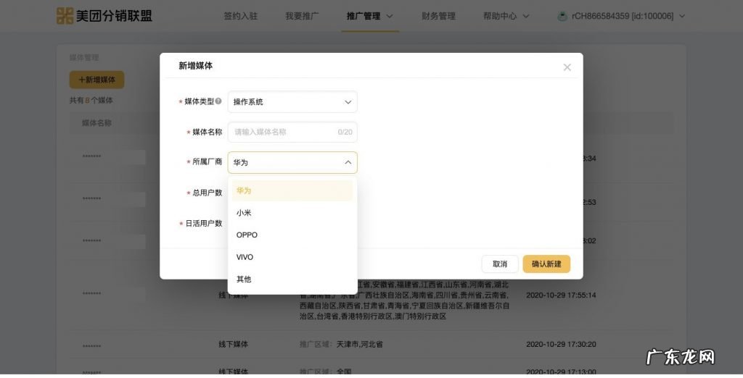Click the 媒体名称 input field
743x378 pixels.
tap(292, 132)
